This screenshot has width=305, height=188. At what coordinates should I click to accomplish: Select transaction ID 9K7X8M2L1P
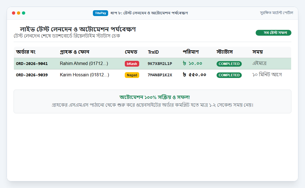pyautogui.click(x=160, y=64)
